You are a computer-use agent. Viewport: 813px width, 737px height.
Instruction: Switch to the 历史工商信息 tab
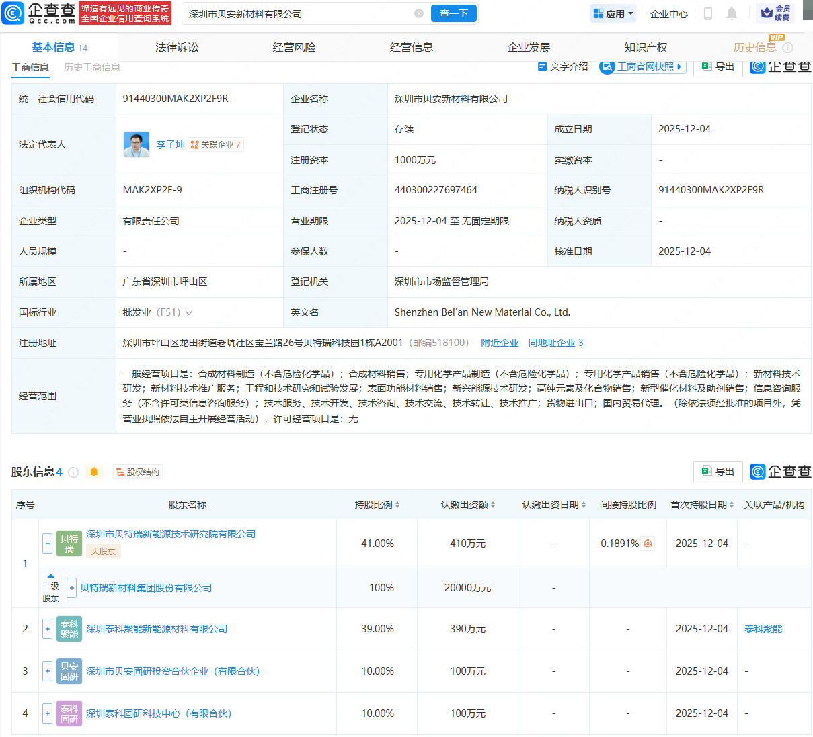point(91,67)
